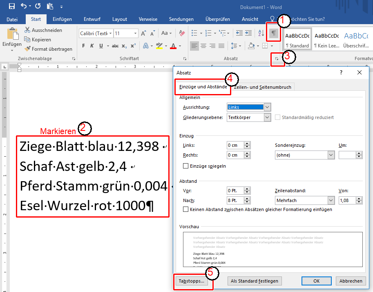Toggle the show paragraph marks (¶) button
The height and width of the screenshot is (292, 373).
coord(274,33)
